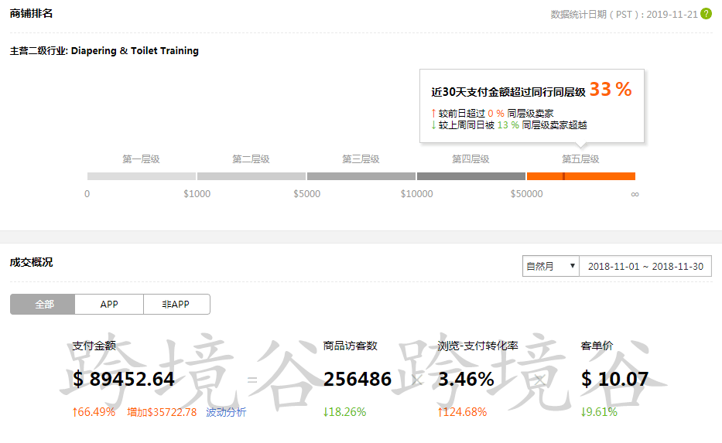Click the 较前日超过 0 % line
722x443 pixels.
tap(492, 113)
